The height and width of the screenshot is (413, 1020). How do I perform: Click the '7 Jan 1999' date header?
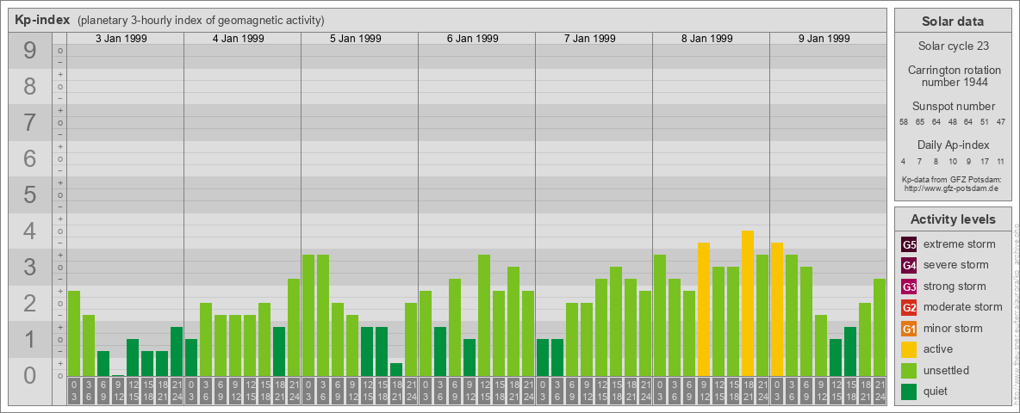590,39
